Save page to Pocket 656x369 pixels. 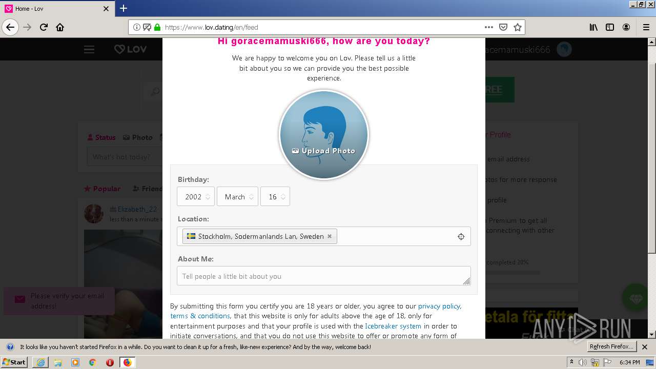click(503, 27)
